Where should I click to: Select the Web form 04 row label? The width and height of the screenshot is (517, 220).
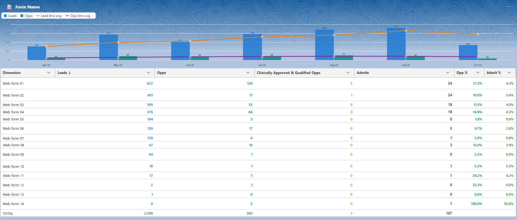13,112
